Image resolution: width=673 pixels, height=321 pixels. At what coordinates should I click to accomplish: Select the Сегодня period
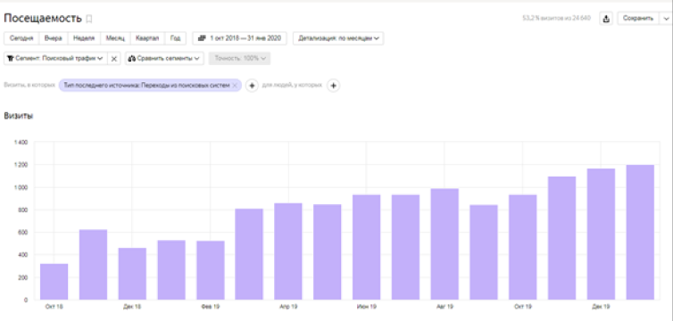click(x=21, y=38)
